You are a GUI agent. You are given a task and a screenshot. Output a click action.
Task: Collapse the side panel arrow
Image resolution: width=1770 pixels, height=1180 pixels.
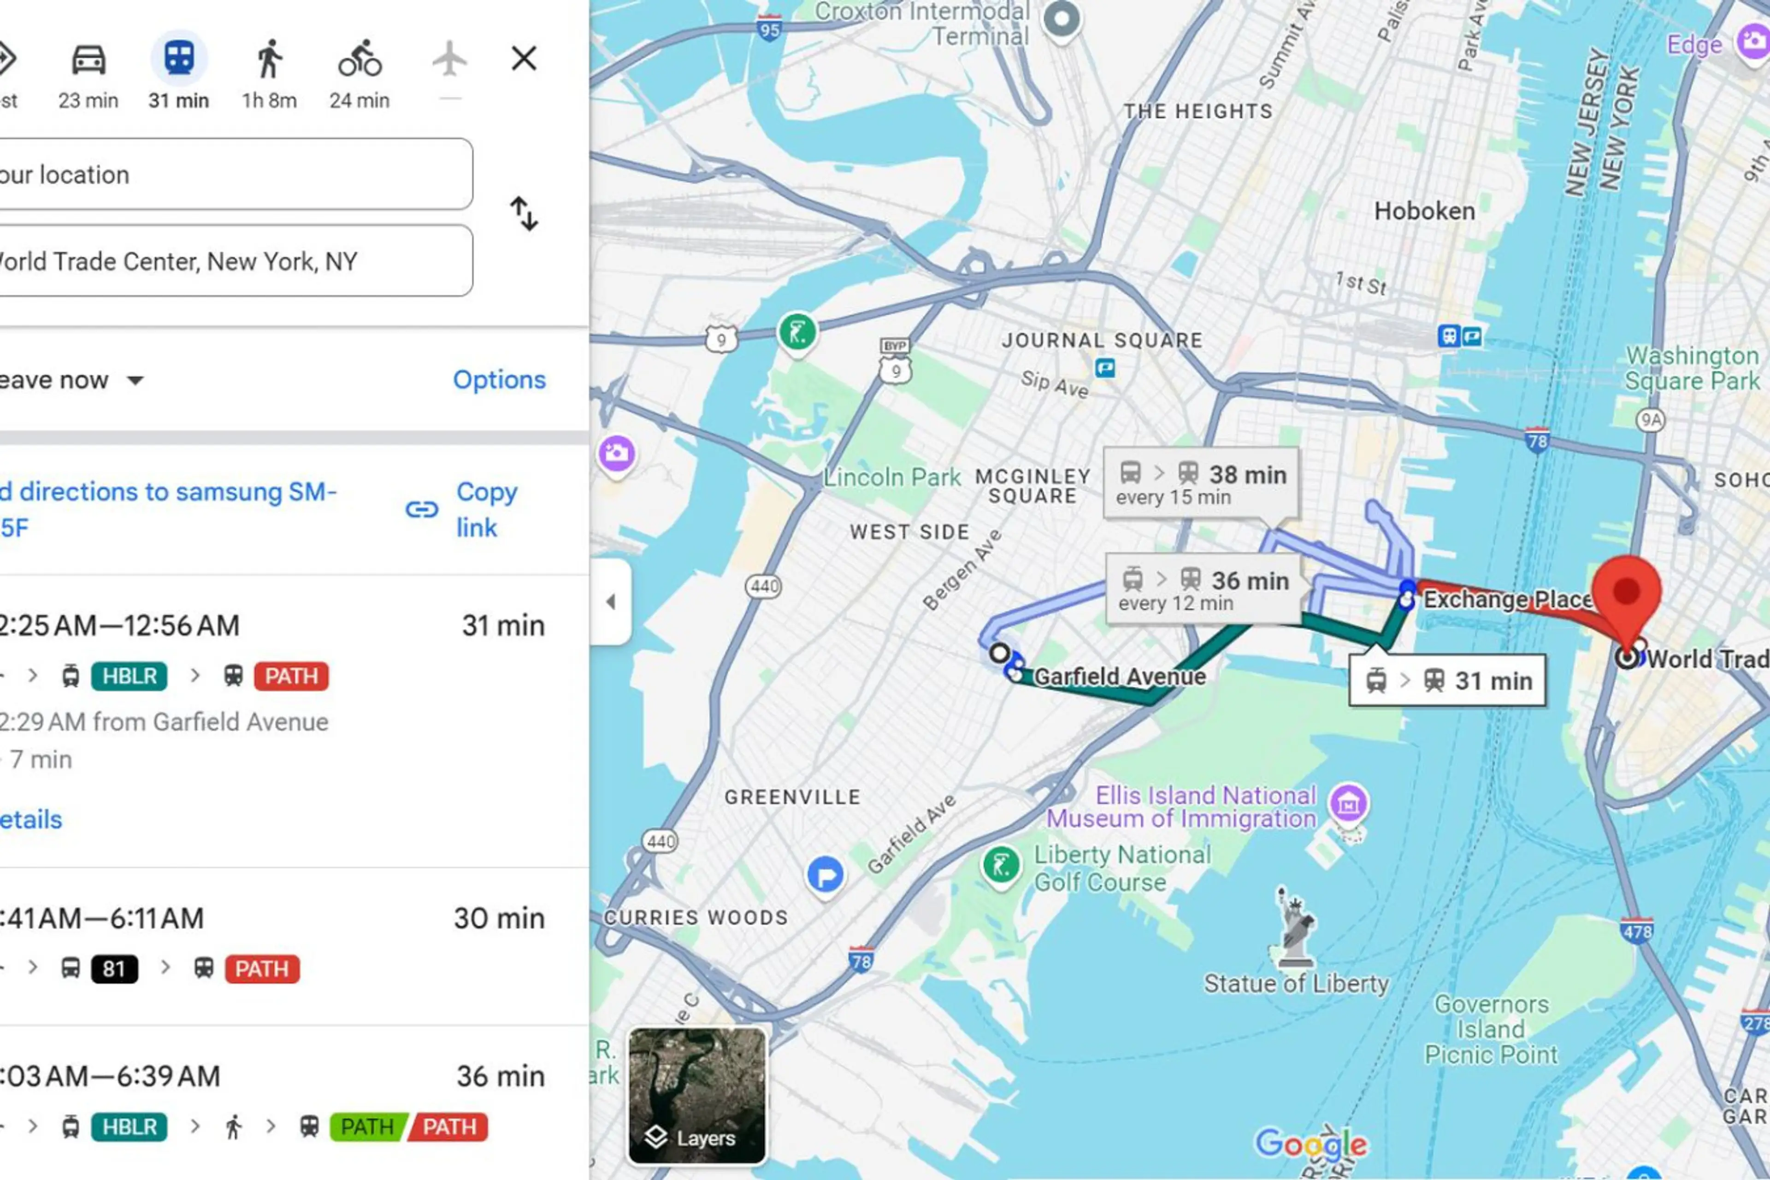tap(611, 601)
